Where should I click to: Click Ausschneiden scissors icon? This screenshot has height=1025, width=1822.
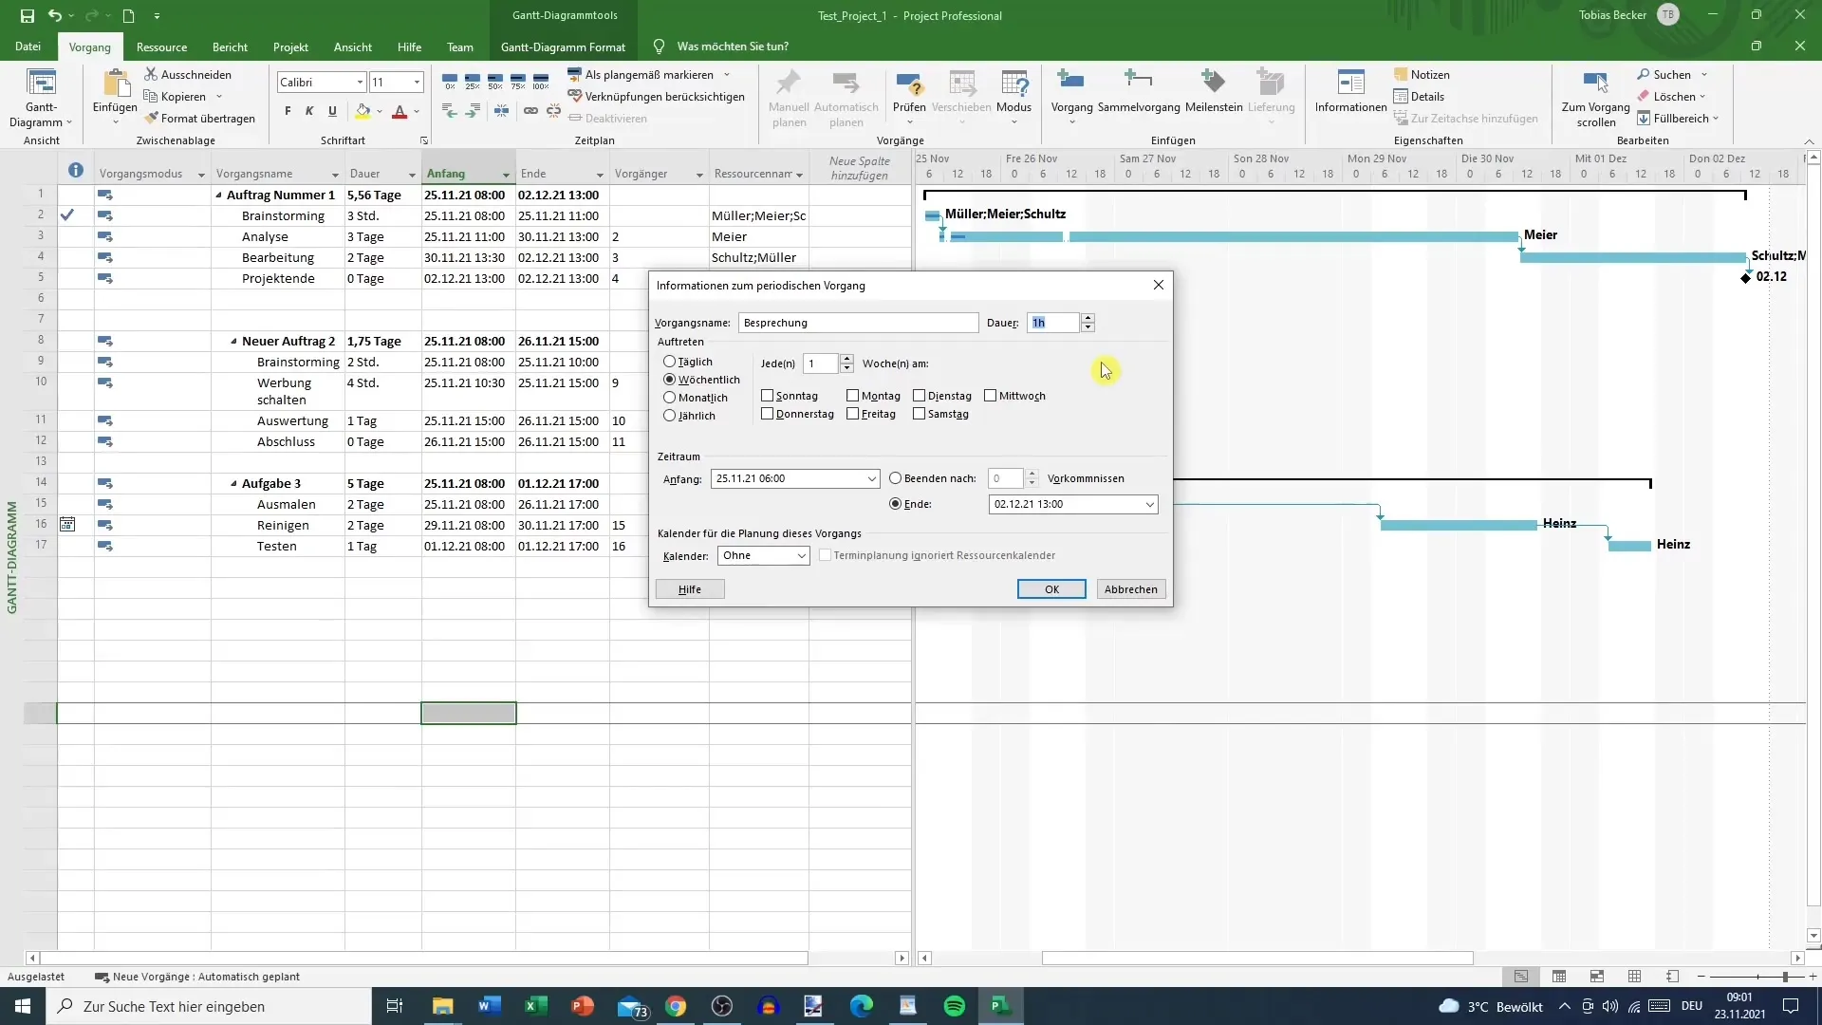point(151,74)
